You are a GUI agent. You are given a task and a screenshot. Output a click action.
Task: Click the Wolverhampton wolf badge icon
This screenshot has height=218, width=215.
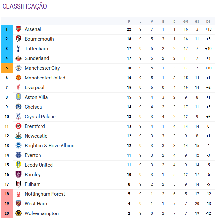click(x=18, y=213)
